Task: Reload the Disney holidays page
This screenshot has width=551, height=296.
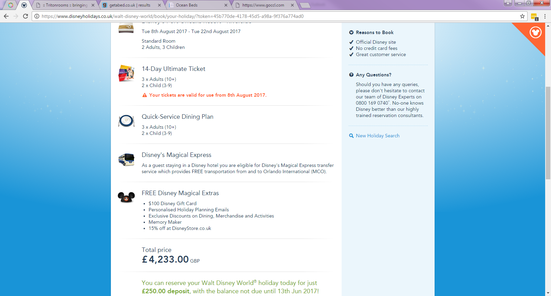Action: coord(25,16)
